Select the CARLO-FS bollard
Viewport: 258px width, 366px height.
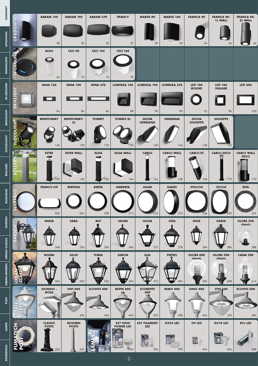[x=197, y=166]
